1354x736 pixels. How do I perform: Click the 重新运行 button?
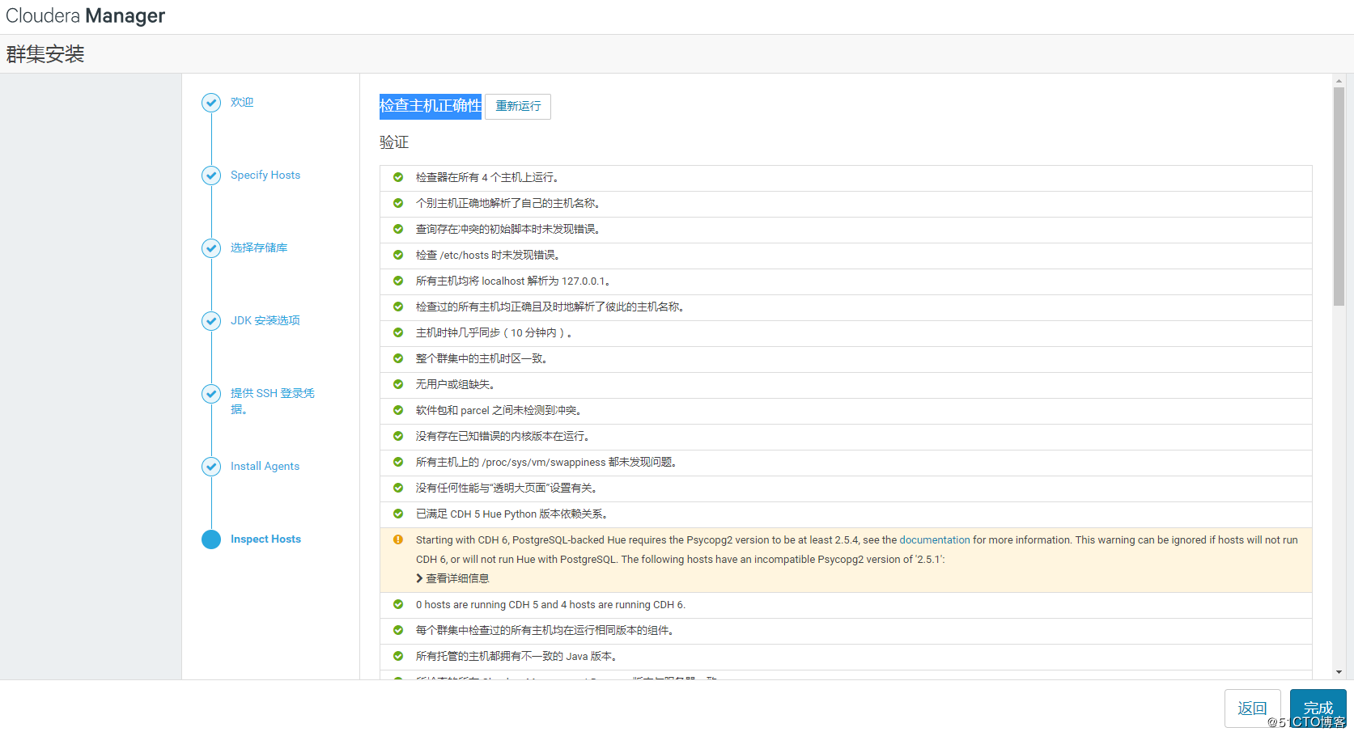pos(518,107)
